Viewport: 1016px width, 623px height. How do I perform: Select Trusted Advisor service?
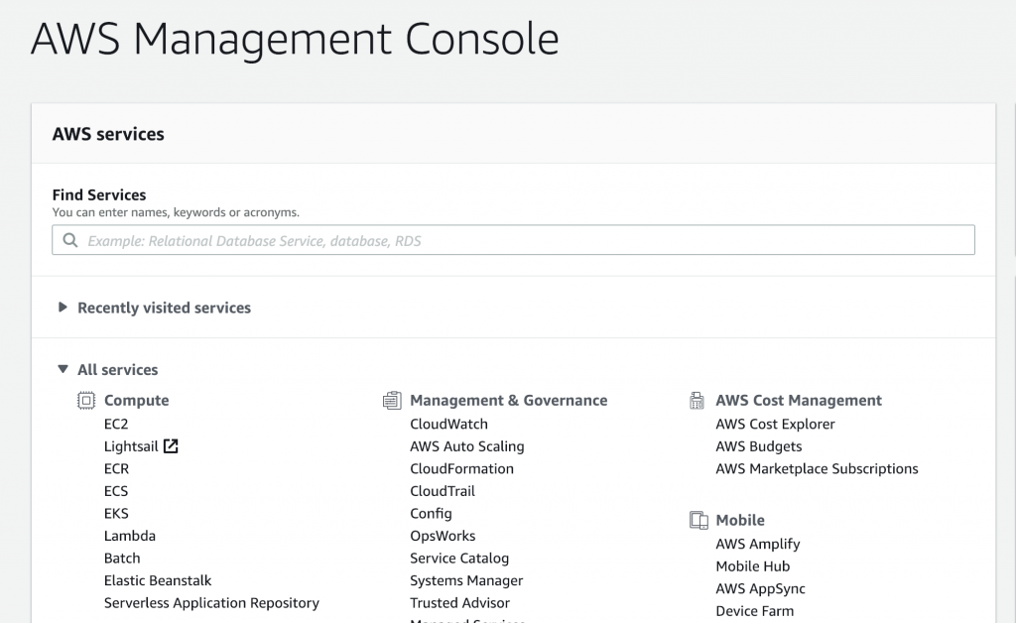[x=459, y=603]
